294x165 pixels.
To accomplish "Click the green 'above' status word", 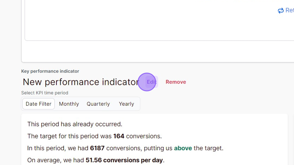I will [x=183, y=148].
